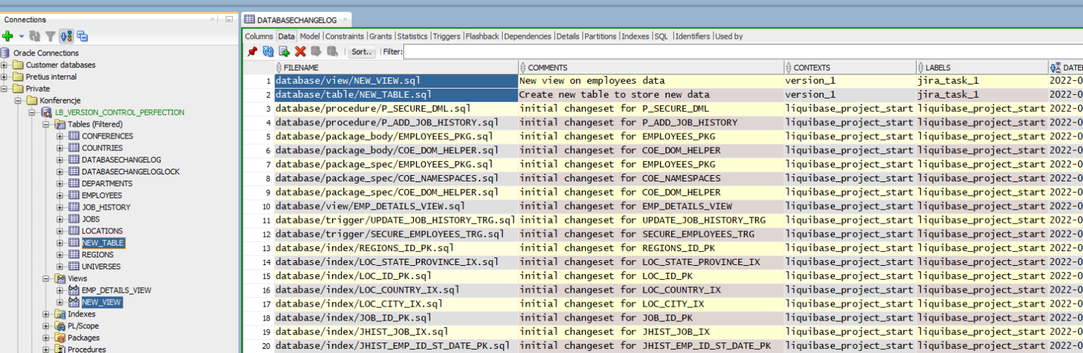Expand the Customer databases folder
1083x353 pixels.
tap(5, 65)
